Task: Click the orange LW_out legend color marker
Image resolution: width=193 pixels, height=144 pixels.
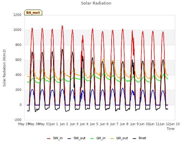Action: point(112,139)
